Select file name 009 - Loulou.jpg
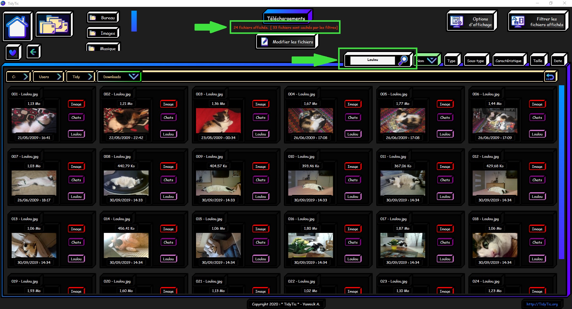 tap(209, 157)
